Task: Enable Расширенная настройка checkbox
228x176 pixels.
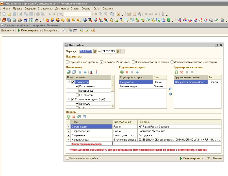Action: (x=67, y=158)
